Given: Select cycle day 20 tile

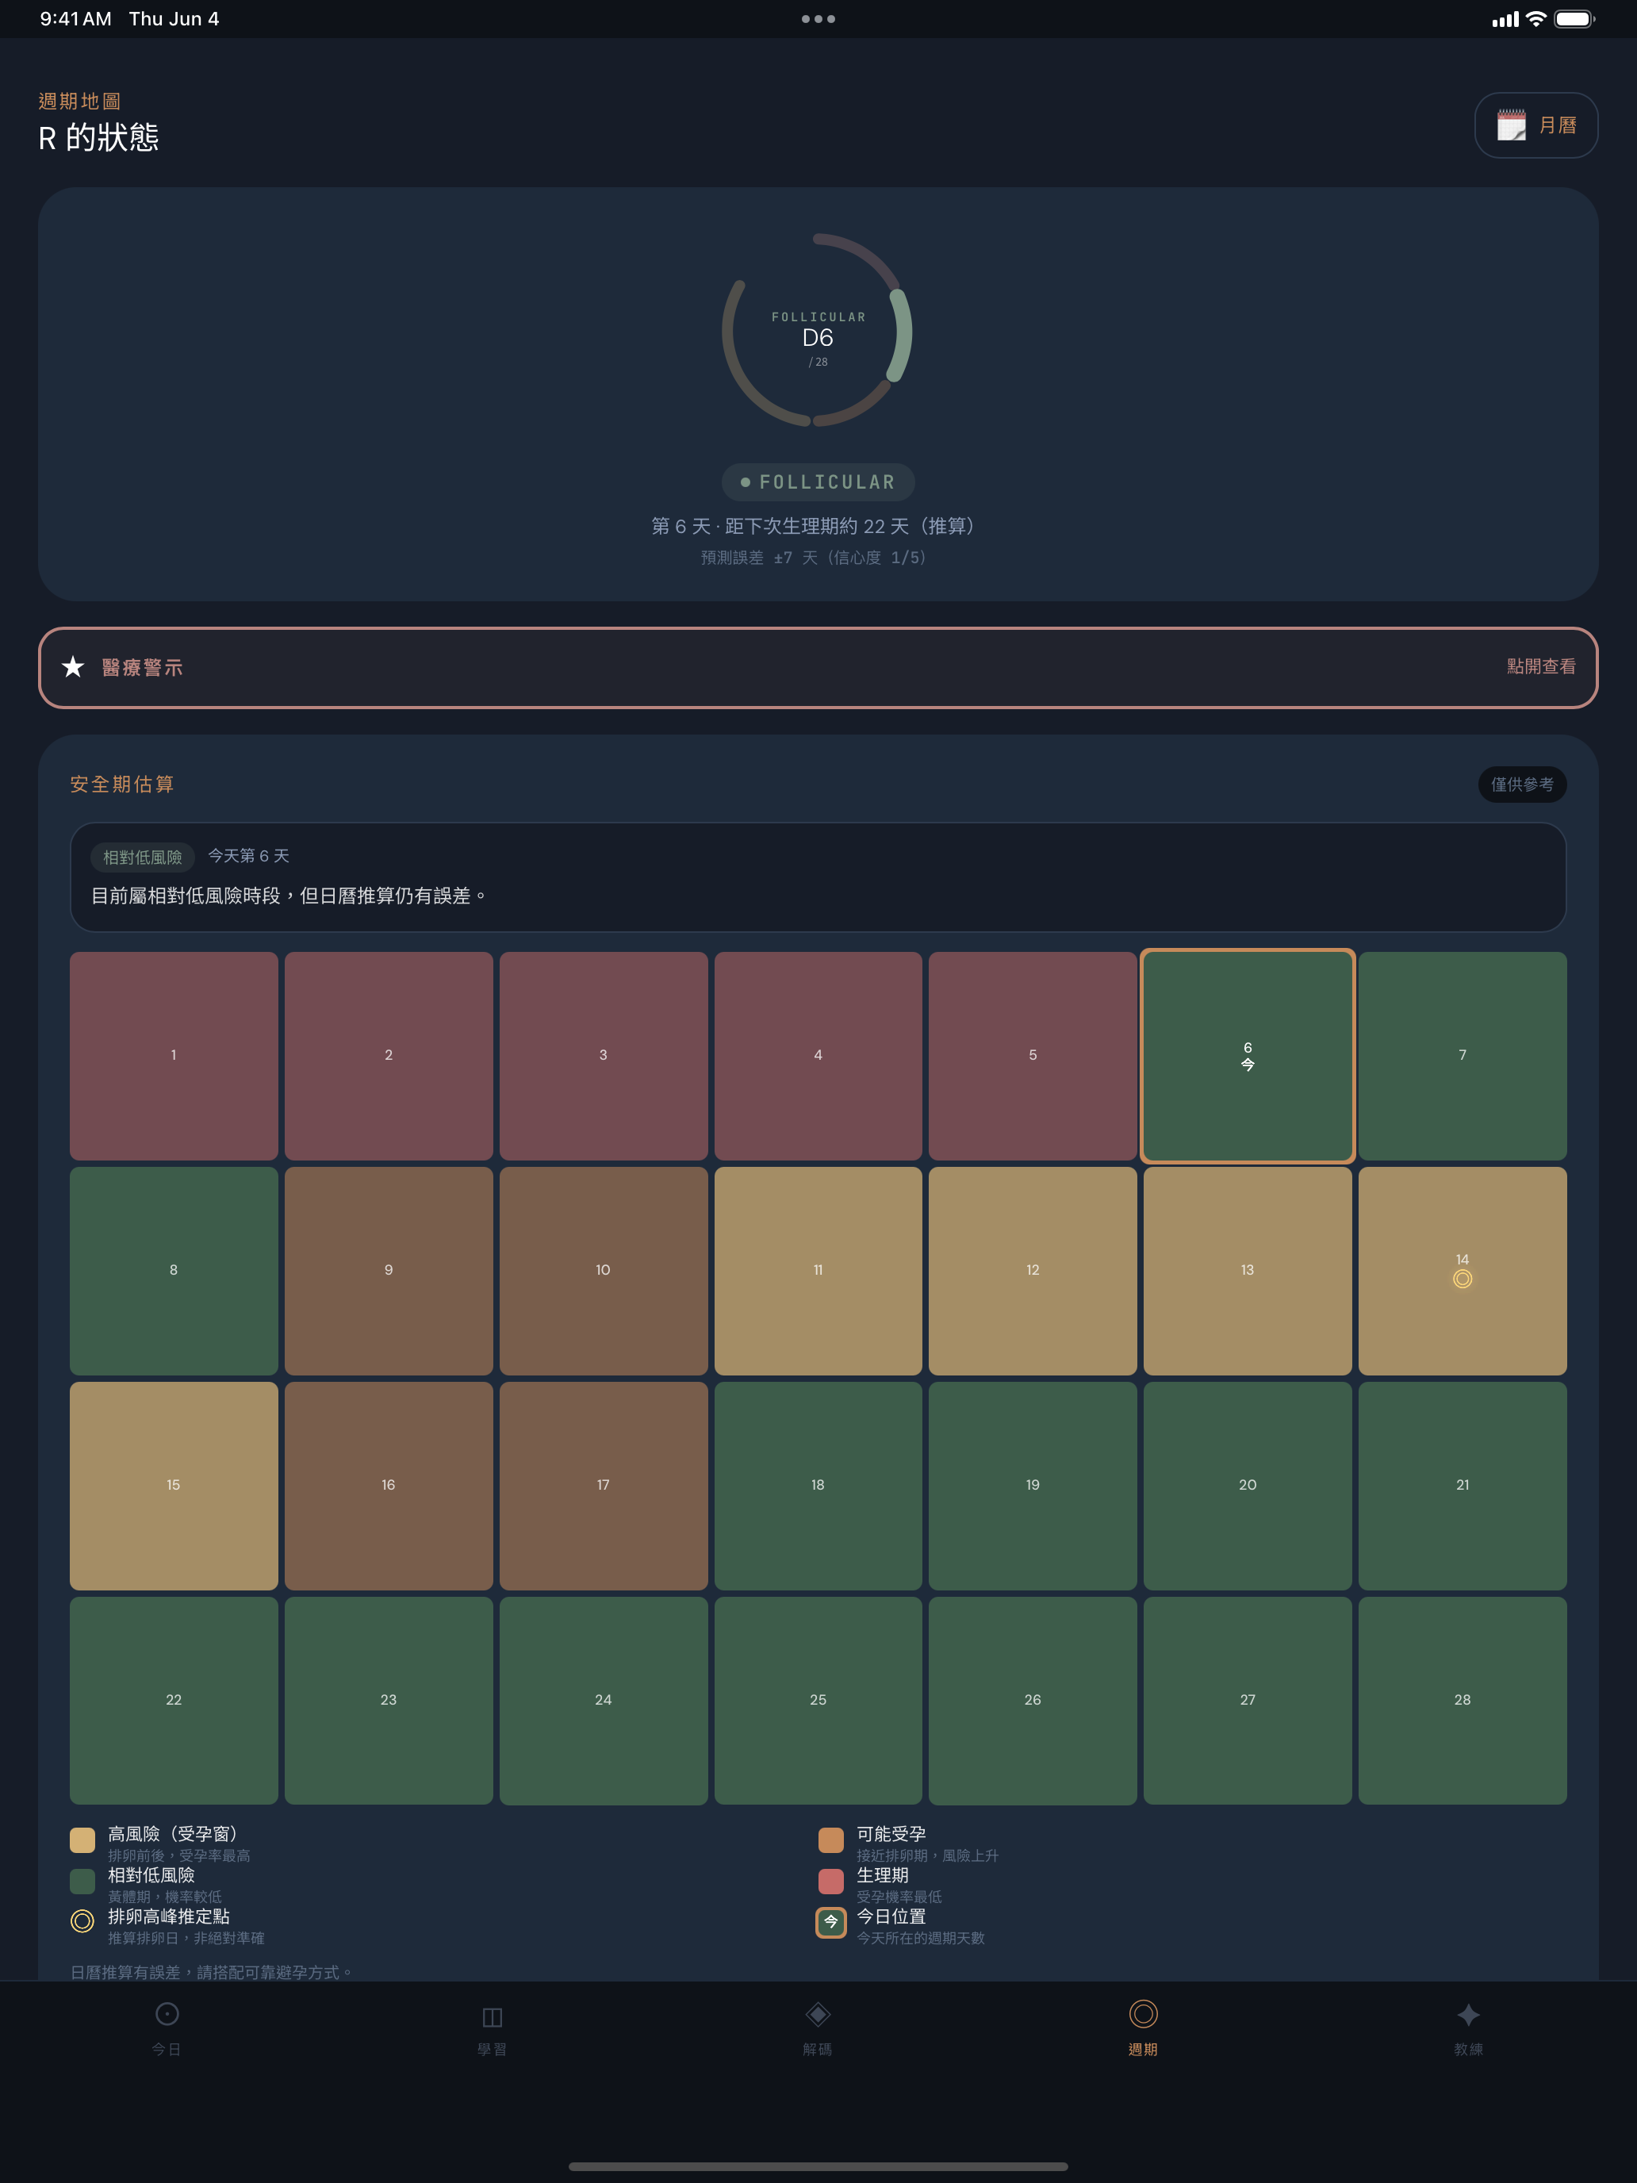Looking at the screenshot, I should [x=1248, y=1485].
